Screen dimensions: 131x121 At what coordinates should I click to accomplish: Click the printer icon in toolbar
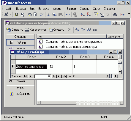pos(30,15)
